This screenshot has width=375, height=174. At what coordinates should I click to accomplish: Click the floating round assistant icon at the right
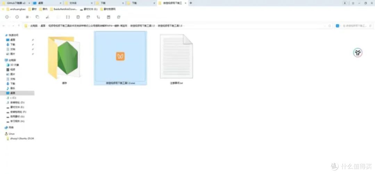point(358,53)
